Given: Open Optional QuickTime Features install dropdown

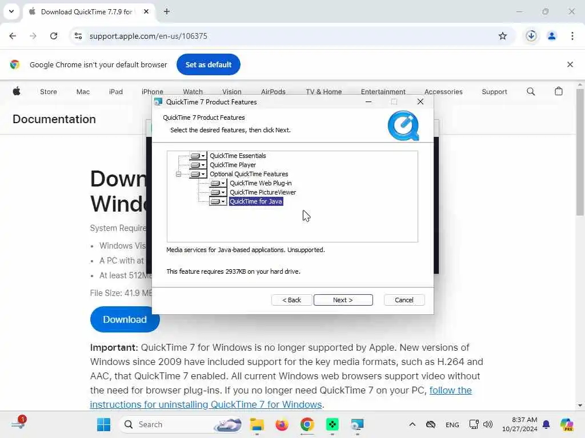Looking at the screenshot, I should [198, 174].
